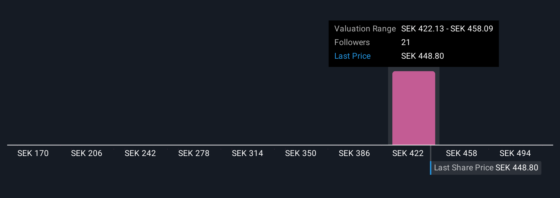Click the SEK 350 axis label

[301, 153]
